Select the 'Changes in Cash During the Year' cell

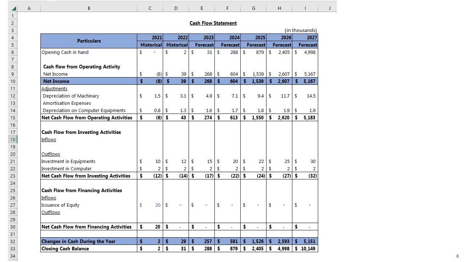tap(78, 241)
